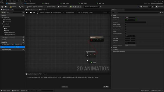Image resolution: width=164 pixels, height=92 pixels.
Task: Click Paper ZDAnim Instance parent class link
Action: tap(157, 4)
